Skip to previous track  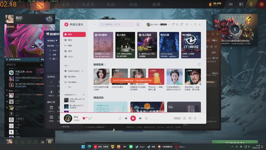pos(126,118)
